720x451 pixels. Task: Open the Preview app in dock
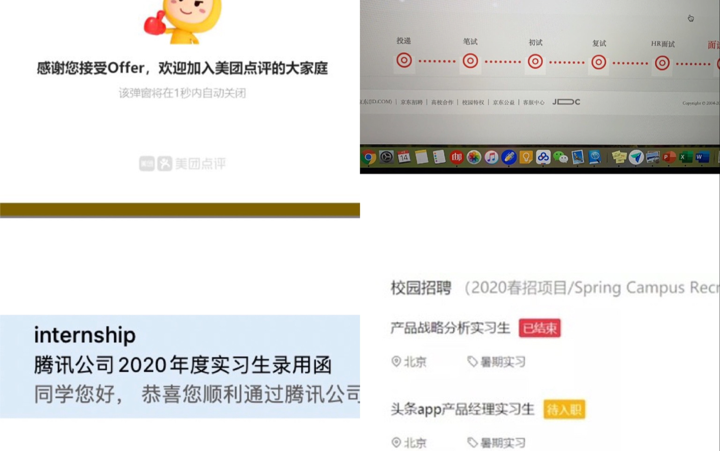click(x=578, y=157)
